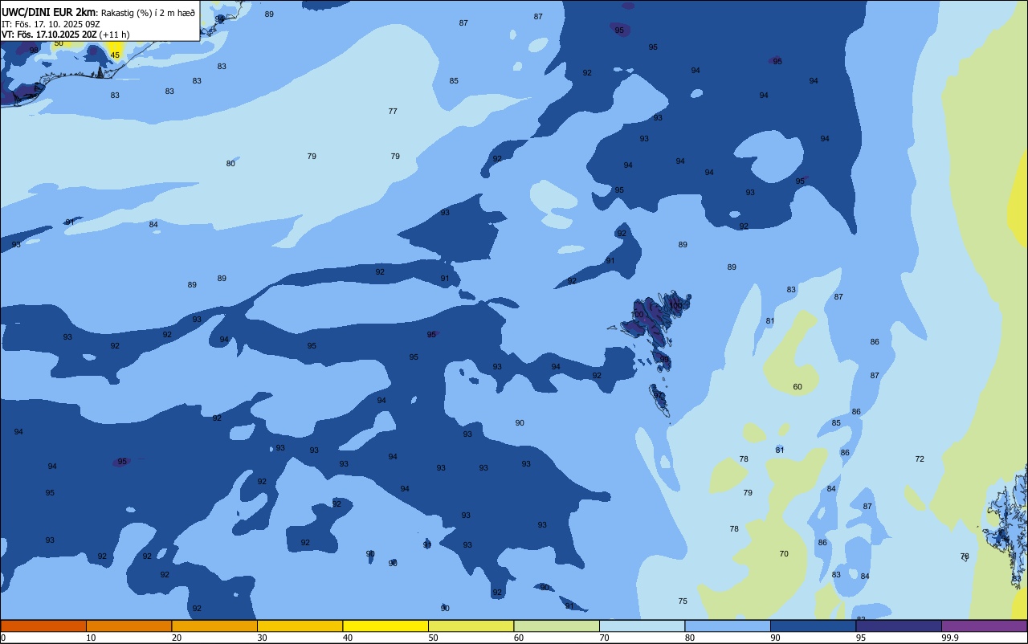Select the 80–90 light blue legend swatch
The width and height of the screenshot is (1028, 644).
coord(728,626)
